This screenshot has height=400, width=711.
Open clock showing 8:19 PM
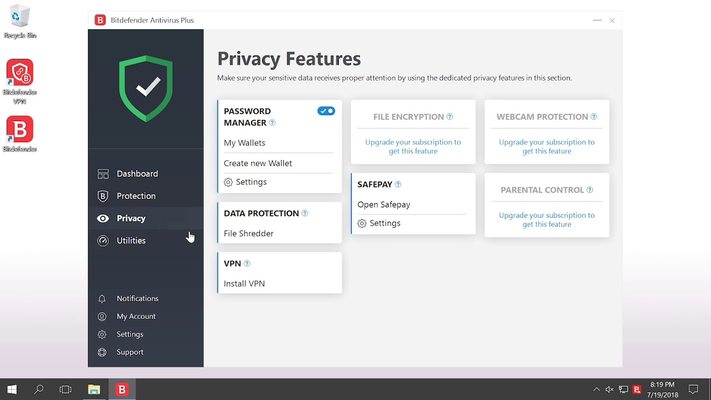(x=662, y=389)
